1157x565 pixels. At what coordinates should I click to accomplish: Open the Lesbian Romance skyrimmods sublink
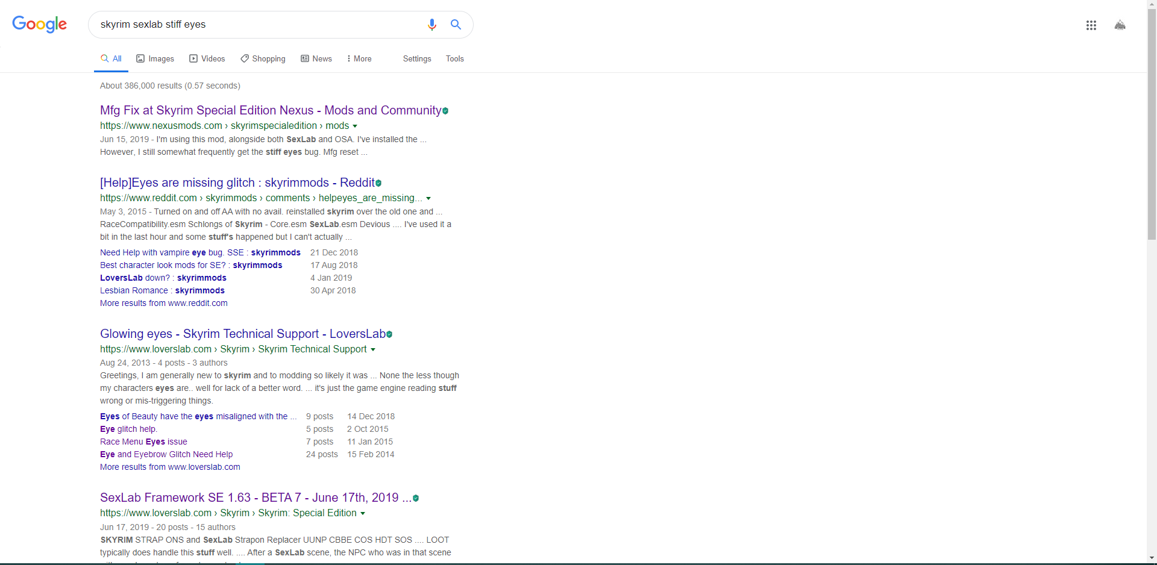(x=162, y=290)
